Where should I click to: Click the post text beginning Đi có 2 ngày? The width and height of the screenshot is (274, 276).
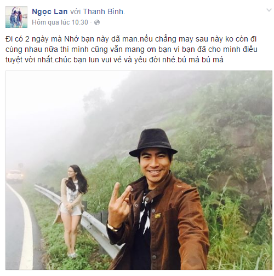pyautogui.click(x=132, y=49)
